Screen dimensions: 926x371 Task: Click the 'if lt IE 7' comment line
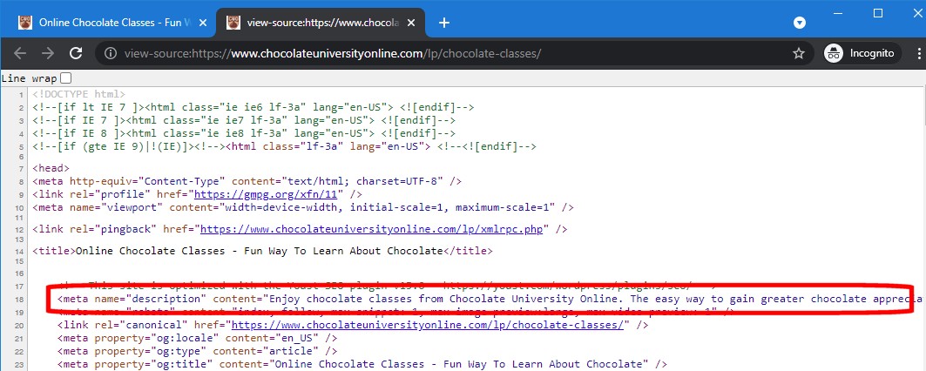pyautogui.click(x=253, y=107)
